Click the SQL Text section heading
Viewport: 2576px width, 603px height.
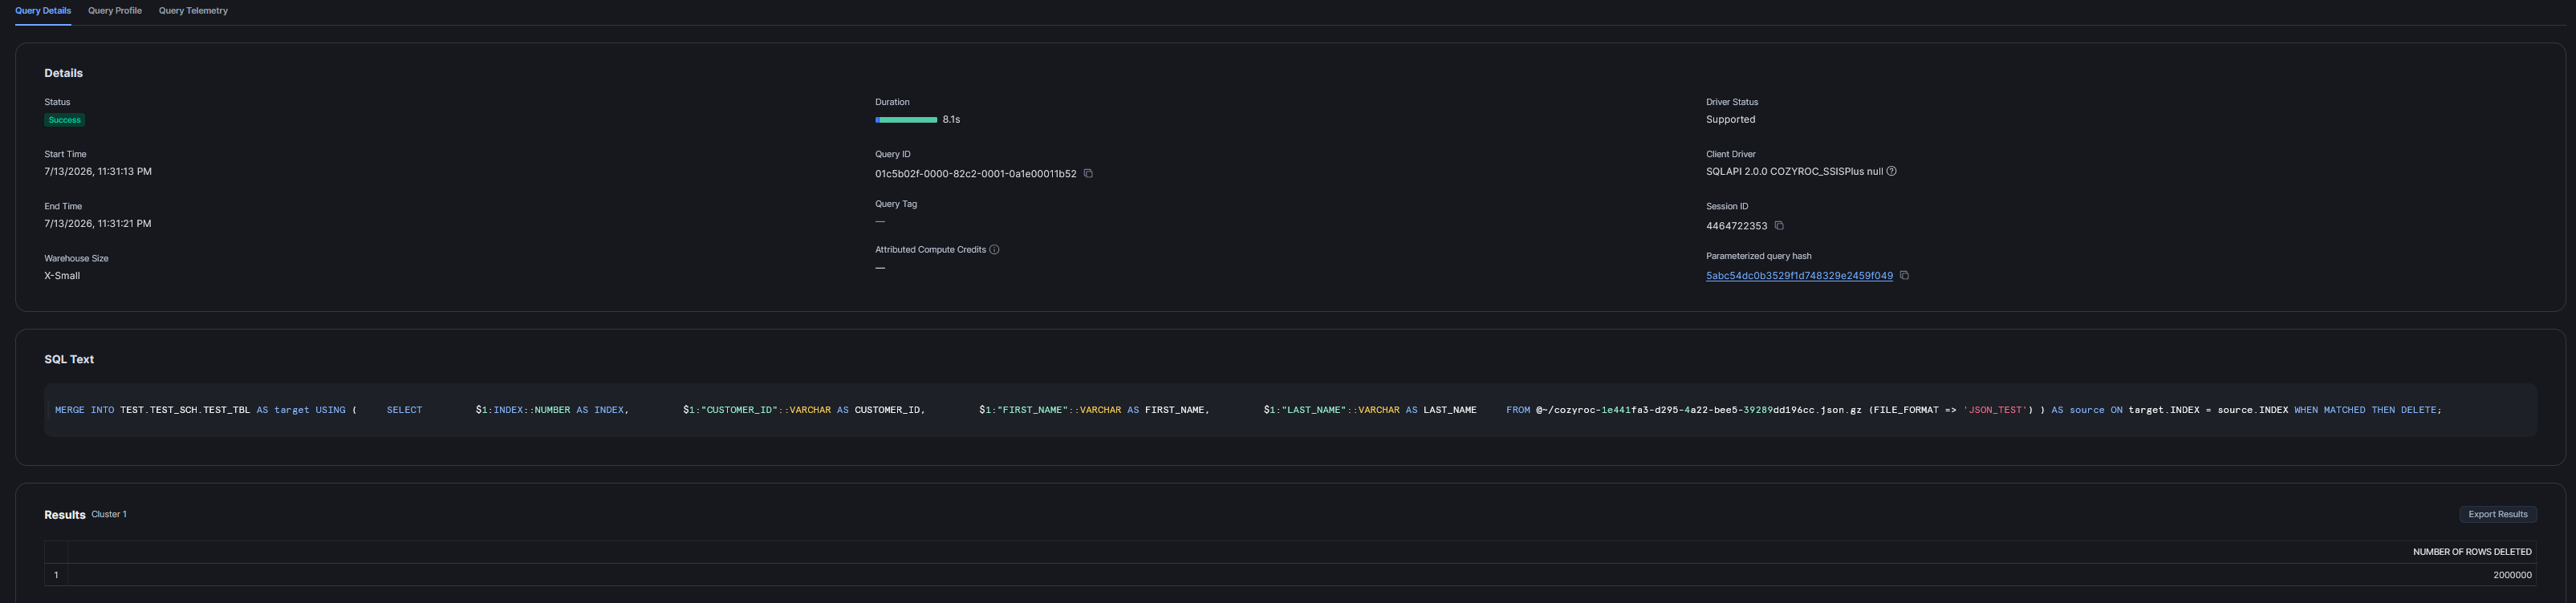(69, 359)
